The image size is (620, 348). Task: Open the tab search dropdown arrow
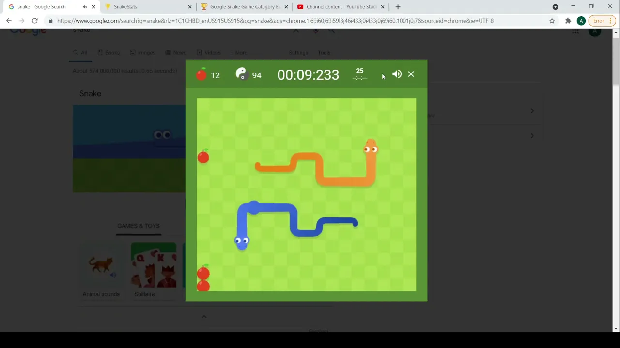click(555, 7)
